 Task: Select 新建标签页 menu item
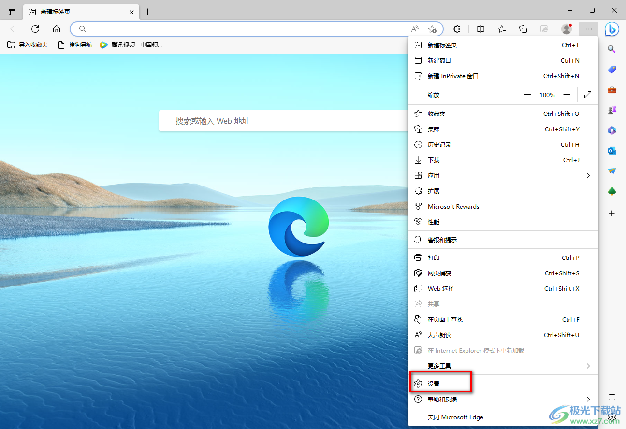coord(503,45)
